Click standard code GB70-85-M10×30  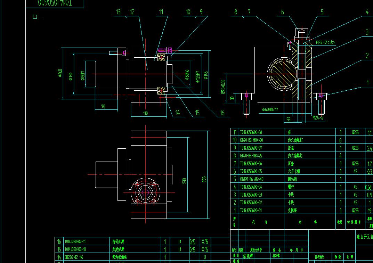[251, 140]
